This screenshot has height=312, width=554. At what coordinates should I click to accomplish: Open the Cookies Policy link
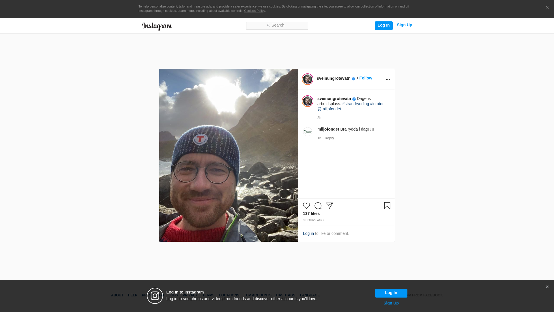click(254, 11)
